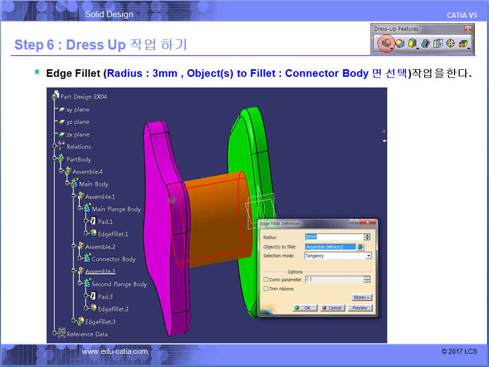Click the selection icon beside Object(s) to fillet

pyautogui.click(x=360, y=247)
